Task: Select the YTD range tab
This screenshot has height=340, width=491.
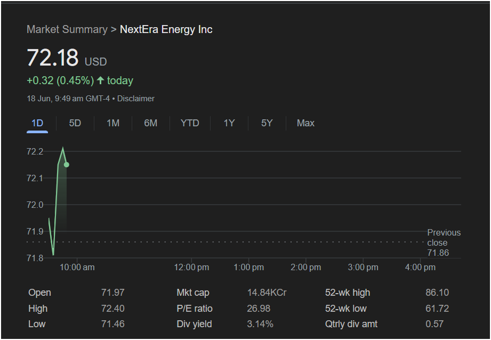Action: pyautogui.click(x=190, y=123)
